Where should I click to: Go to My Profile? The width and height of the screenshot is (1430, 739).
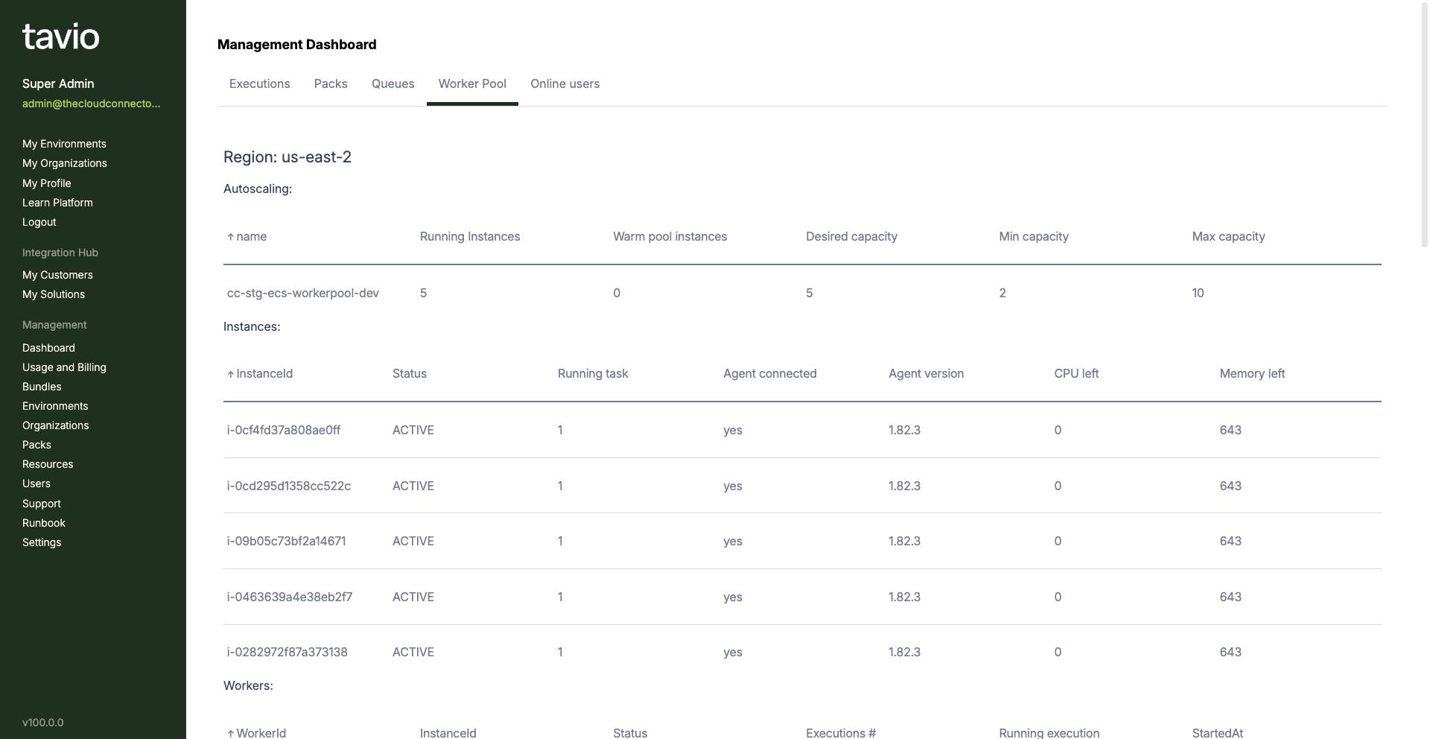tap(47, 183)
